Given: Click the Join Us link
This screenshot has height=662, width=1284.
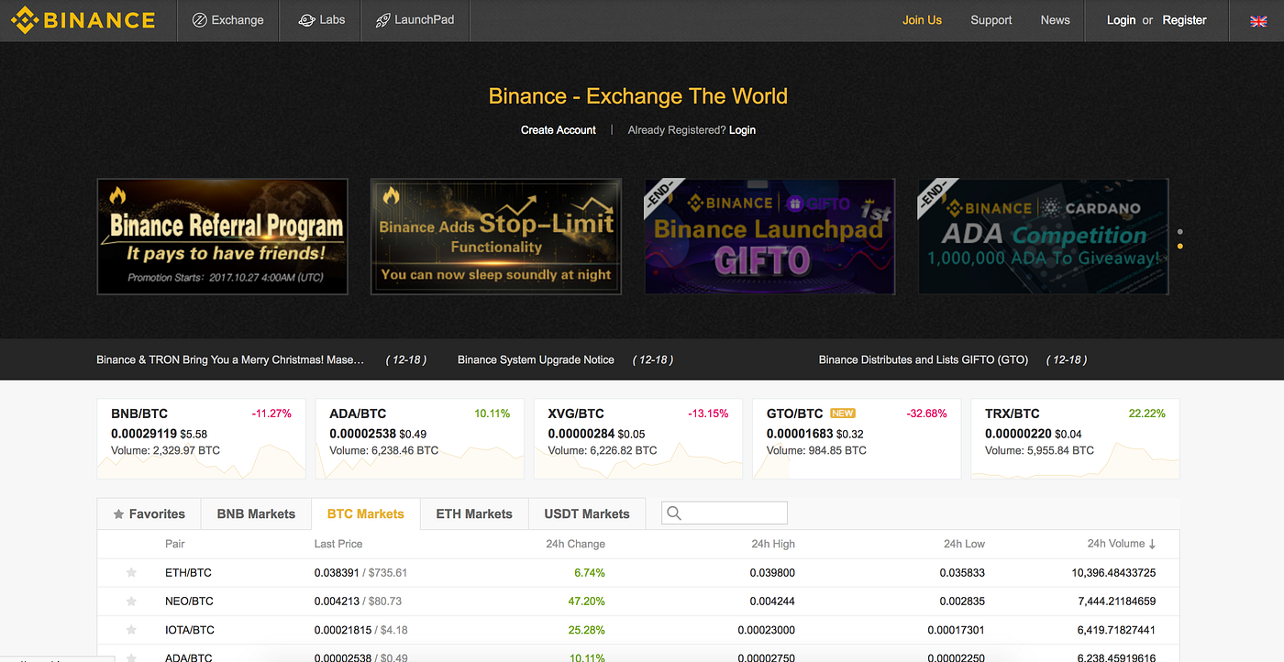Looking at the screenshot, I should coord(922,20).
